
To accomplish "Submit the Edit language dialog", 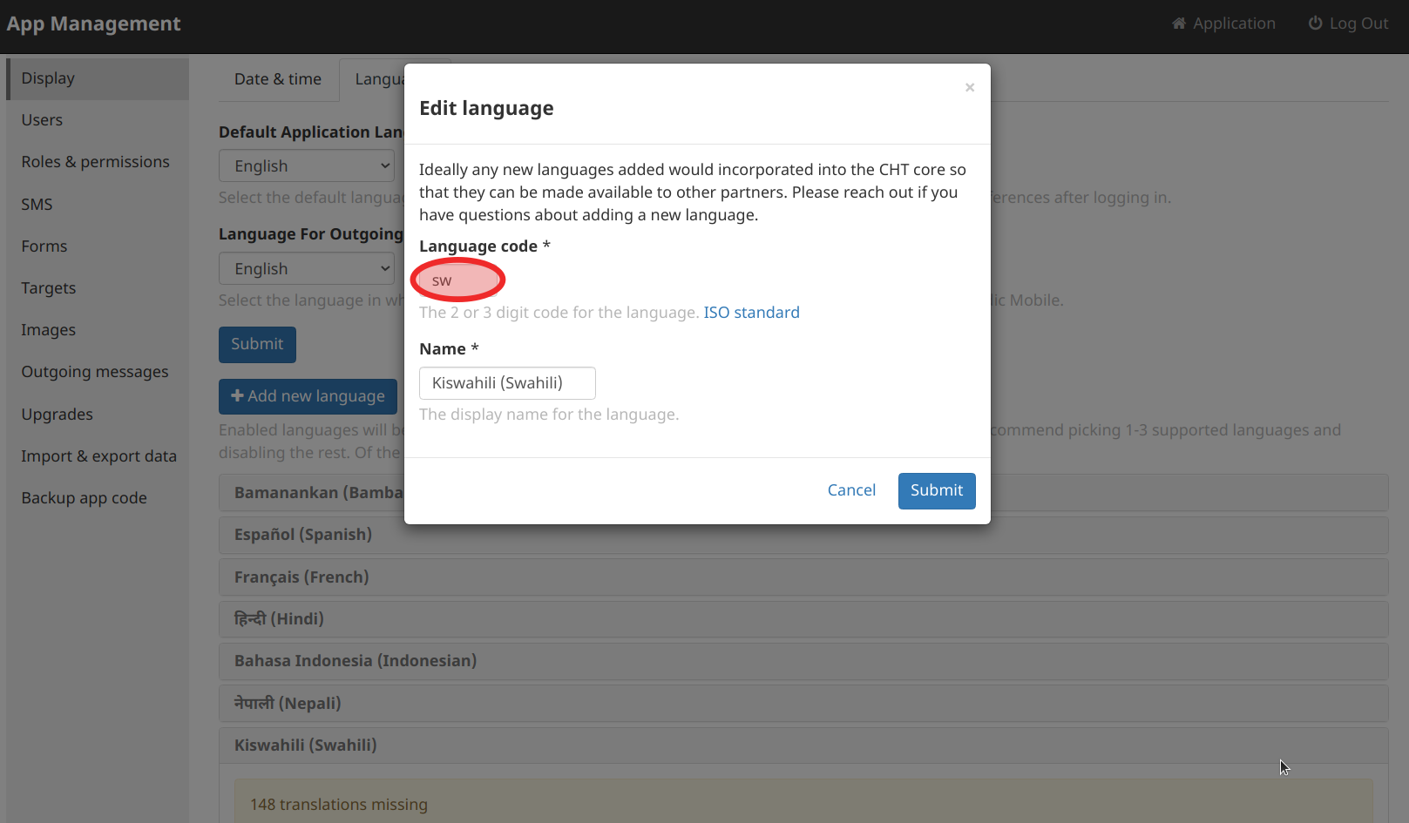I will coord(937,490).
